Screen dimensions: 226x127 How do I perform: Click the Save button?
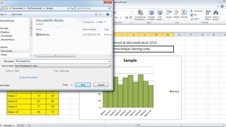pyautogui.click(x=83, y=85)
